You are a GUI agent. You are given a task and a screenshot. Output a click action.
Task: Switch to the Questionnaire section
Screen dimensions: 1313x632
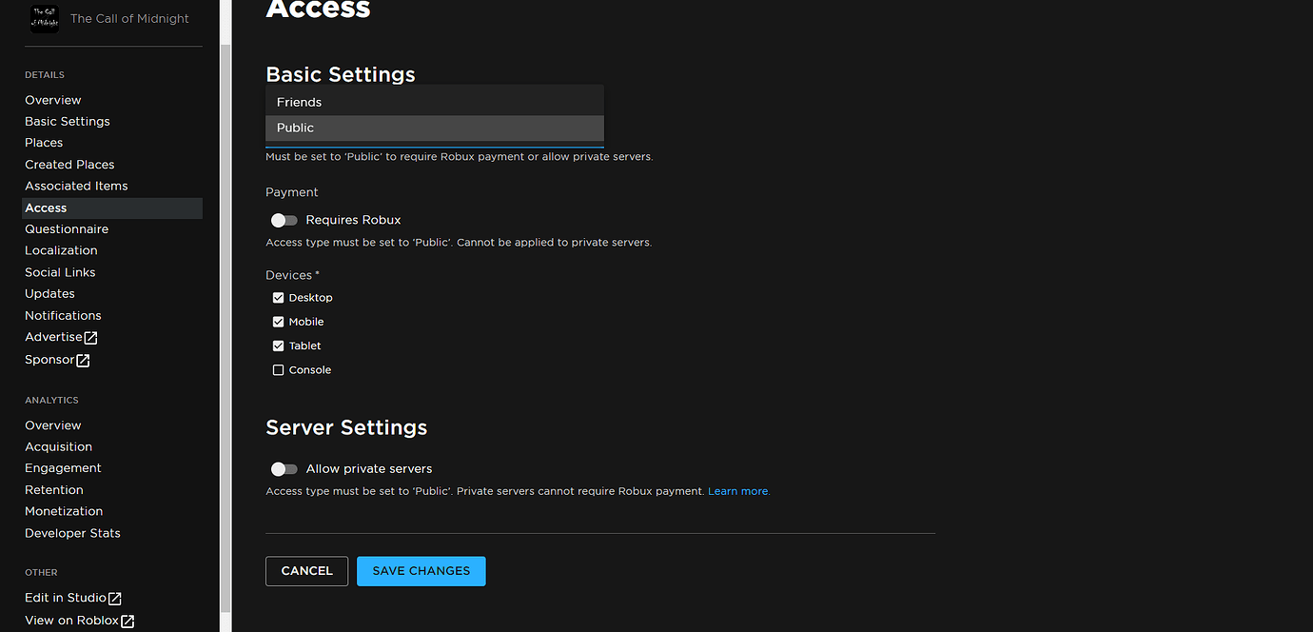pyautogui.click(x=67, y=228)
